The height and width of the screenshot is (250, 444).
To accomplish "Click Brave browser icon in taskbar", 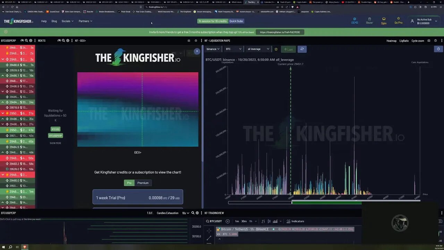I will tap(24, 247).
